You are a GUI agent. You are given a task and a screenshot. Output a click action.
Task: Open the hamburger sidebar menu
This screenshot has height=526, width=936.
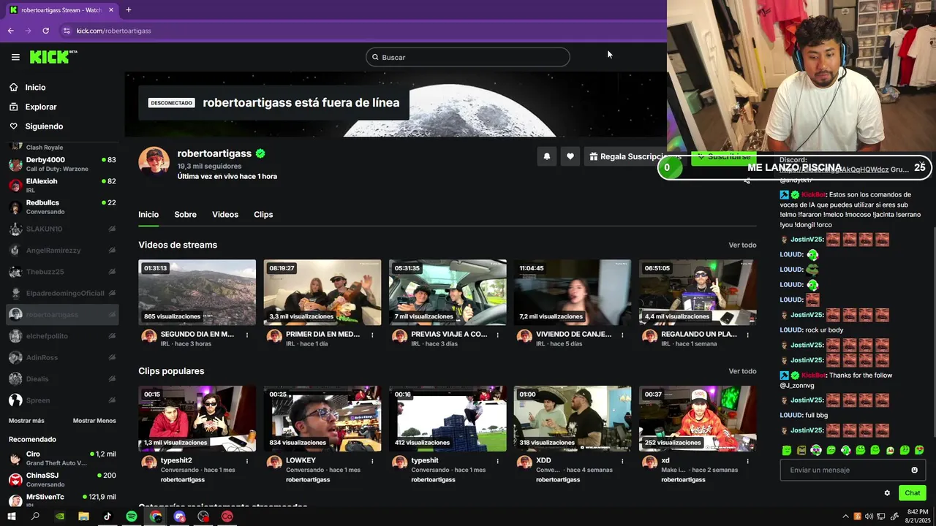[15, 57]
